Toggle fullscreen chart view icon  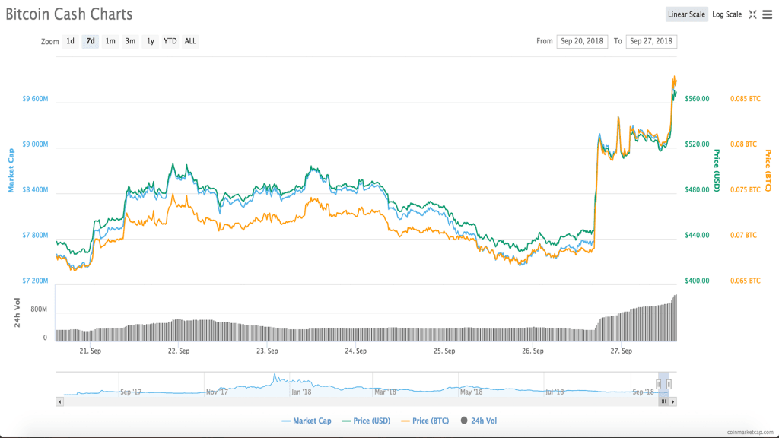click(752, 14)
